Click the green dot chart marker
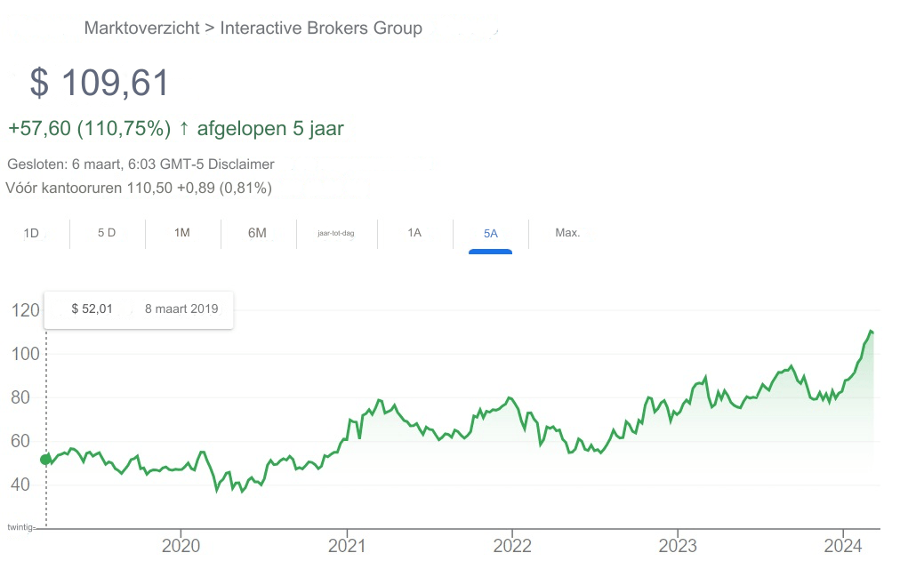 pyautogui.click(x=45, y=460)
